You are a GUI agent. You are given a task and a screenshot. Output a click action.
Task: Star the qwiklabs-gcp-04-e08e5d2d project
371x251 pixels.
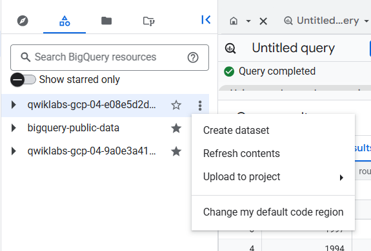[176, 105]
